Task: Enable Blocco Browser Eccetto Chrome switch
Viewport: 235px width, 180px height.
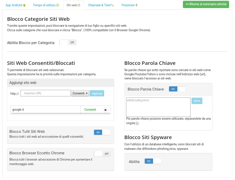Action: coord(102,154)
